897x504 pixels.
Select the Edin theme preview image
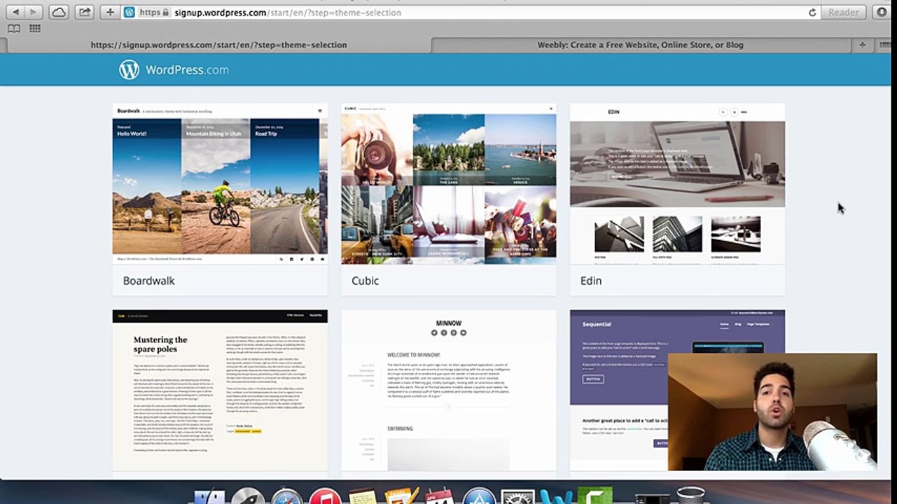coord(677,184)
